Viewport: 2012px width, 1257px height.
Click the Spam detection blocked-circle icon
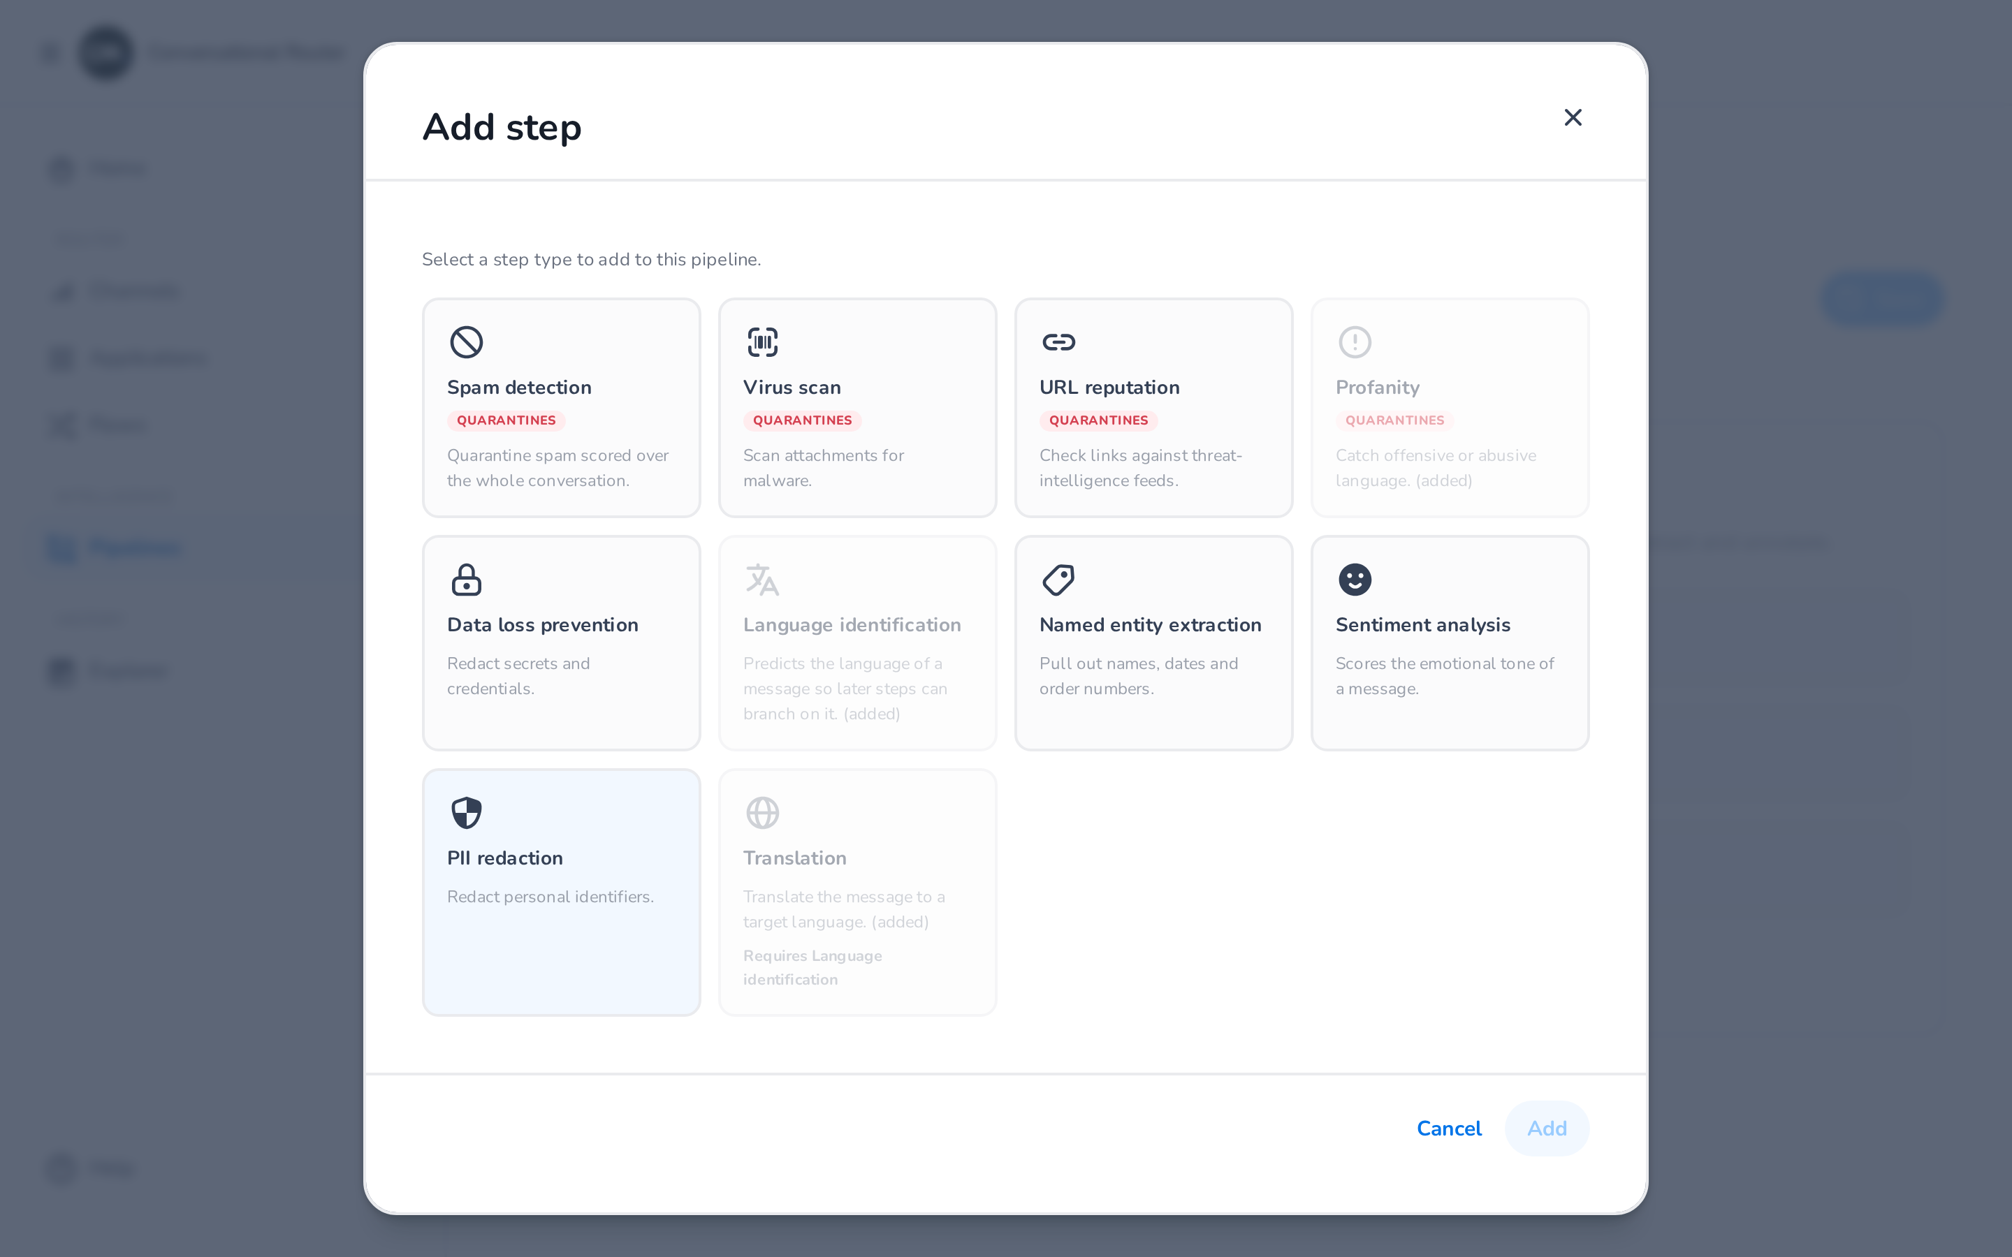(467, 341)
